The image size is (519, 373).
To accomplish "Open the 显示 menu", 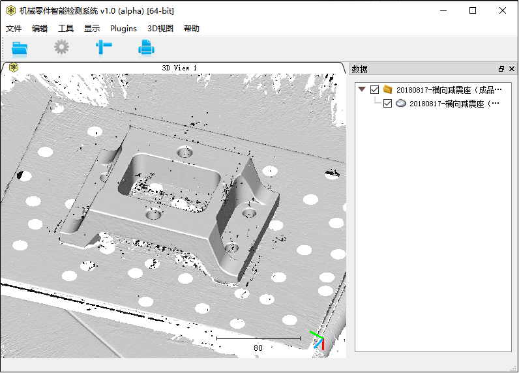I will [92, 29].
